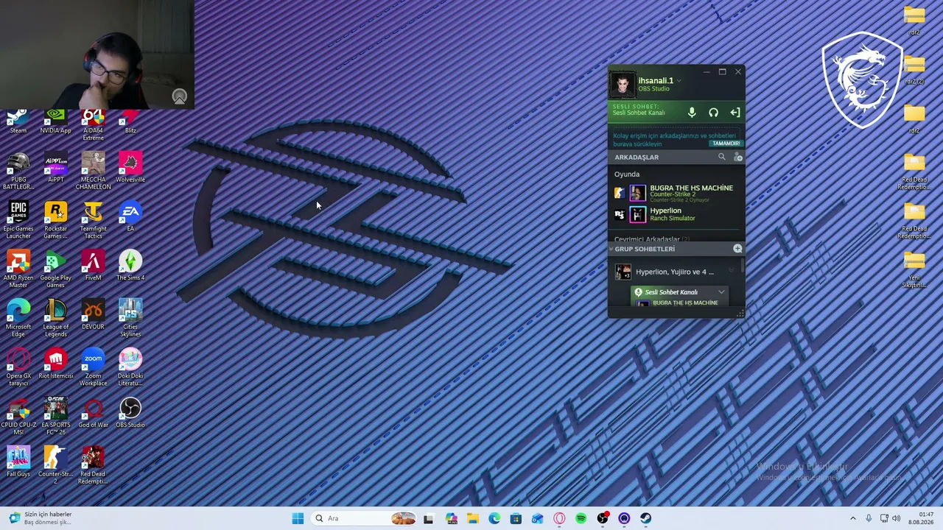
Task: Open the ihsanali.1 status dropdown arrow
Action: pos(679,80)
